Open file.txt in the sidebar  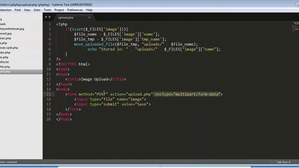pyautogui.click(x=4, y=62)
